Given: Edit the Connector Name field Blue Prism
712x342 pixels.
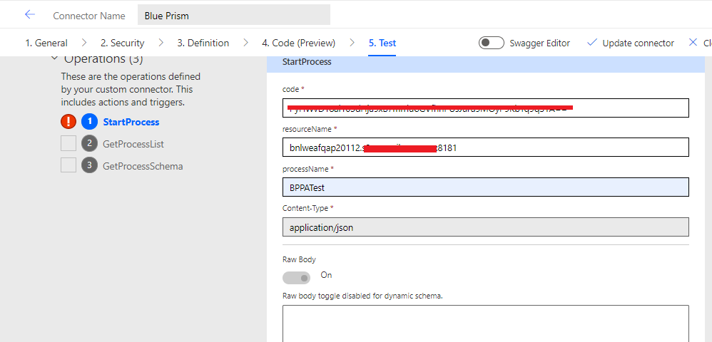Looking at the screenshot, I should pos(234,16).
